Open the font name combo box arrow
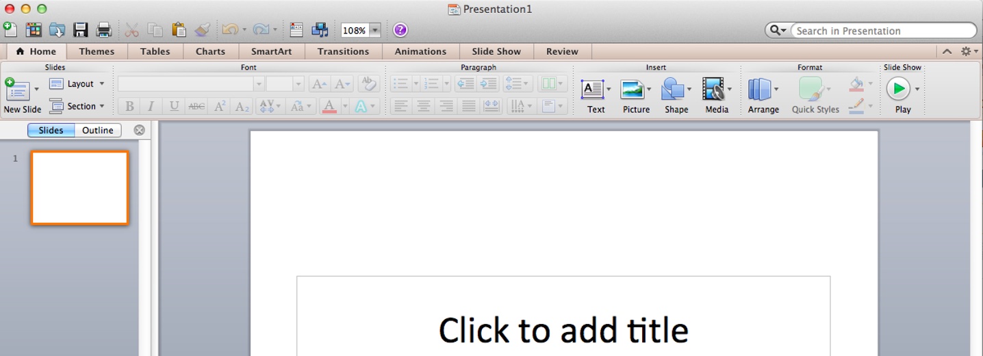 259,84
